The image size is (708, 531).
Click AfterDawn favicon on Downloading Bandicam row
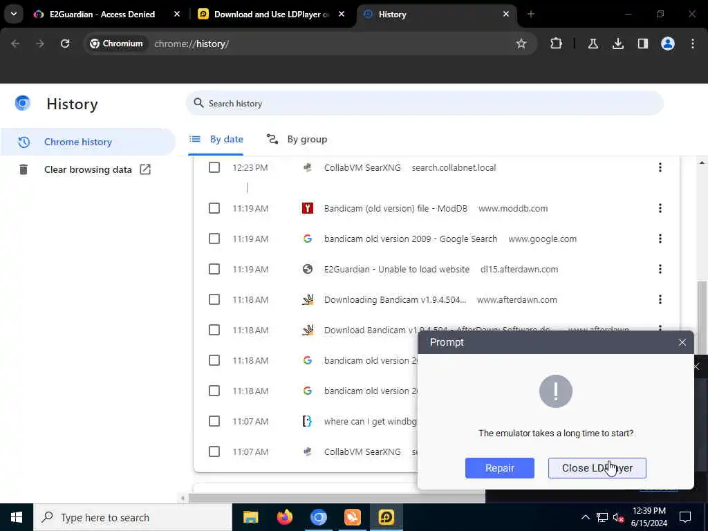tap(308, 299)
